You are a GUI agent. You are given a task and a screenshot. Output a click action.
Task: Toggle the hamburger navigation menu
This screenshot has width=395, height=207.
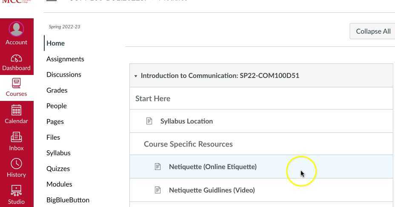[x=52, y=1]
